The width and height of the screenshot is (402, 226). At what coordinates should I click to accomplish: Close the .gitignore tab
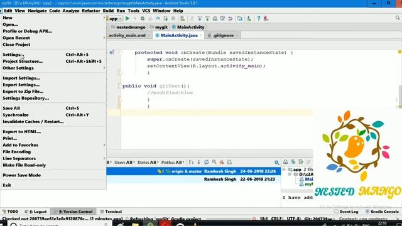point(237,36)
